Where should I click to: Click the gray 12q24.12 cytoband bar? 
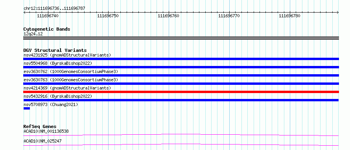click(181, 38)
